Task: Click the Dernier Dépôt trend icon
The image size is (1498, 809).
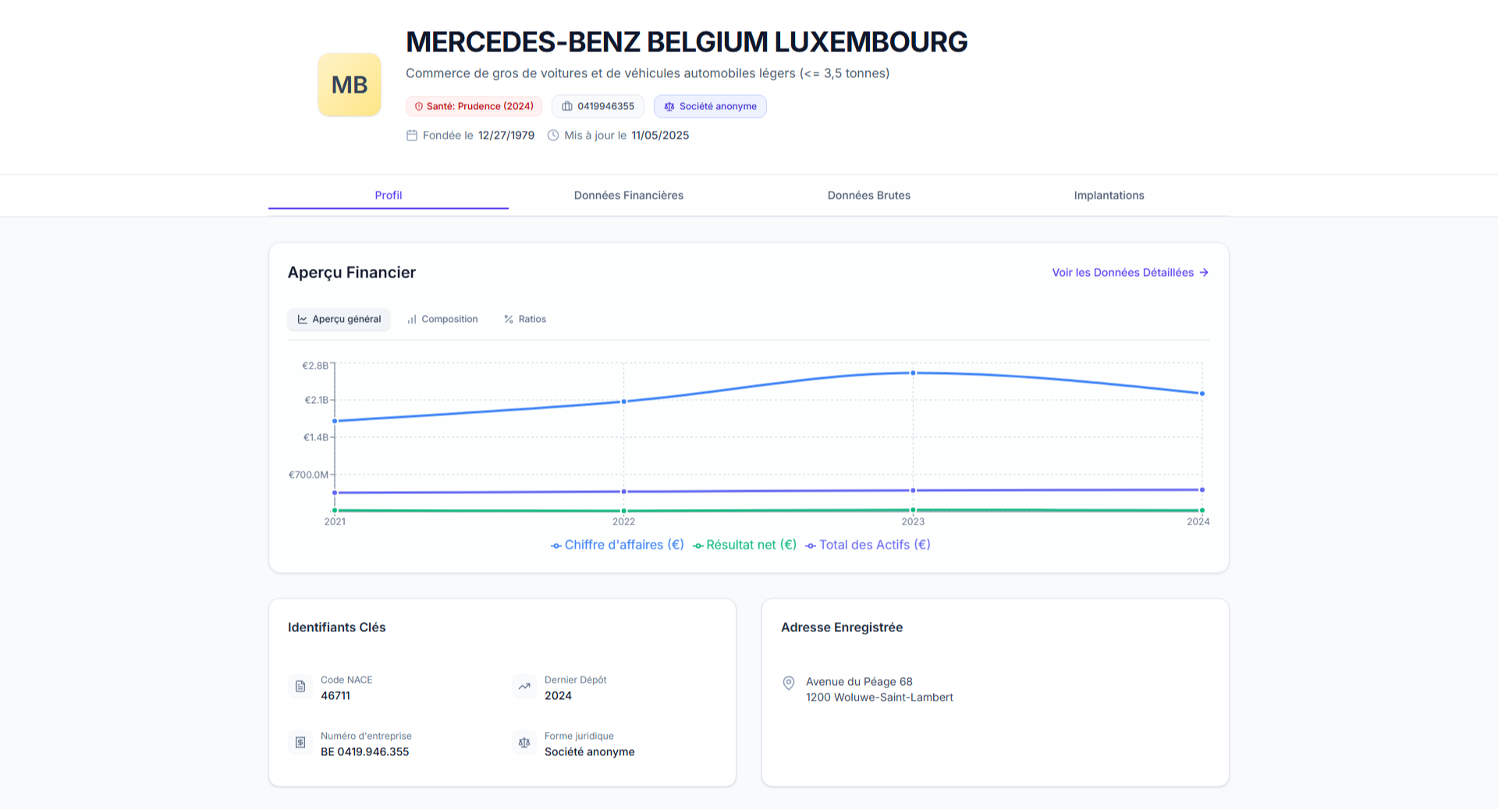Action: (x=524, y=687)
